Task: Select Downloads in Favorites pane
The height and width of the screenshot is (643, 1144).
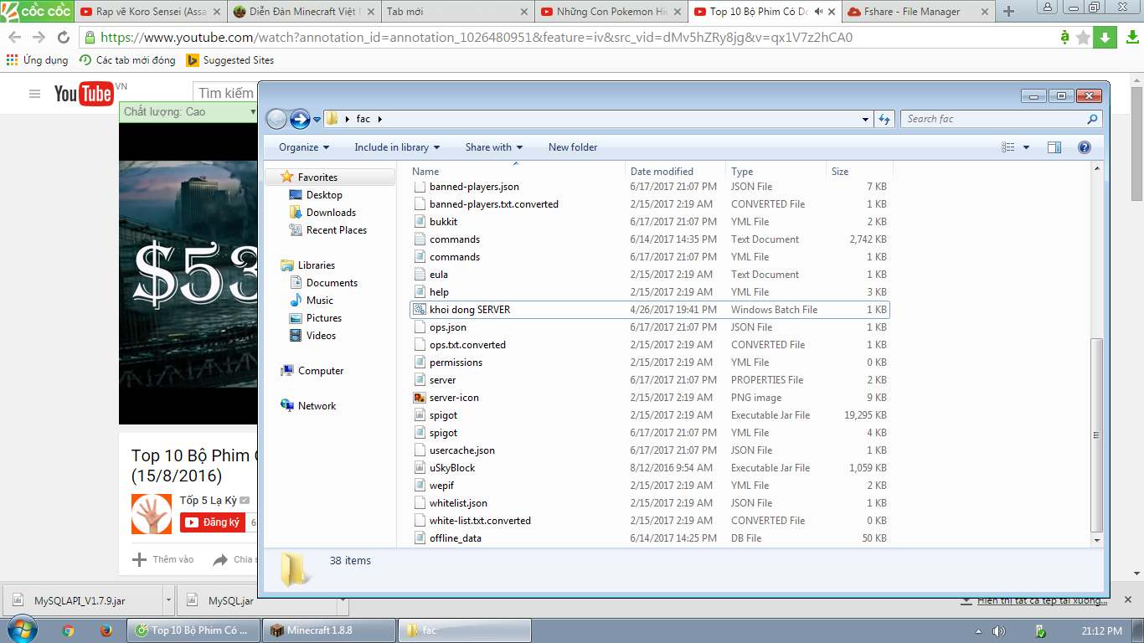Action: tap(331, 213)
